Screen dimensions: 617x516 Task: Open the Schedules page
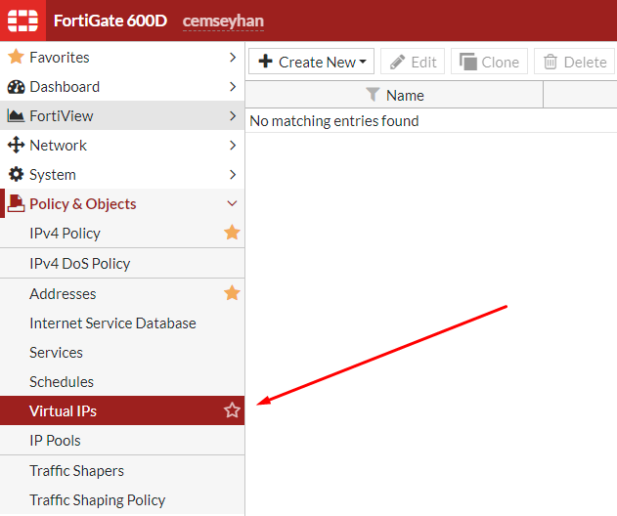click(x=122, y=381)
